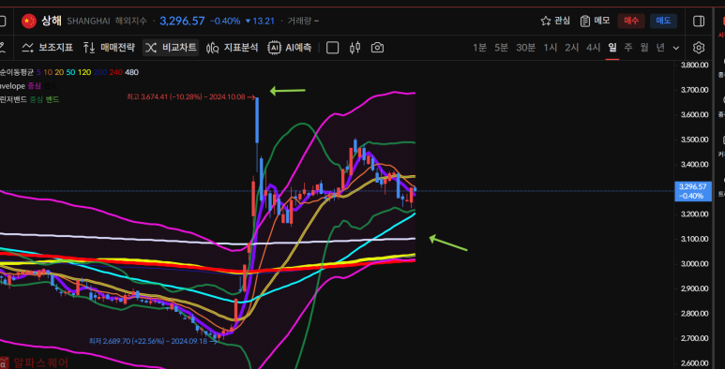Toggle the 20-day moving average line
Image resolution: width=725 pixels, height=369 pixels.
pyautogui.click(x=59, y=72)
